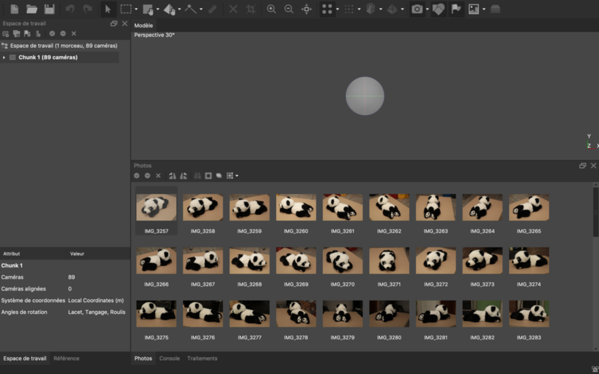Image resolution: width=599 pixels, height=374 pixels.
Task: Open the model display dropdown arrow
Action: pyautogui.click(x=380, y=9)
